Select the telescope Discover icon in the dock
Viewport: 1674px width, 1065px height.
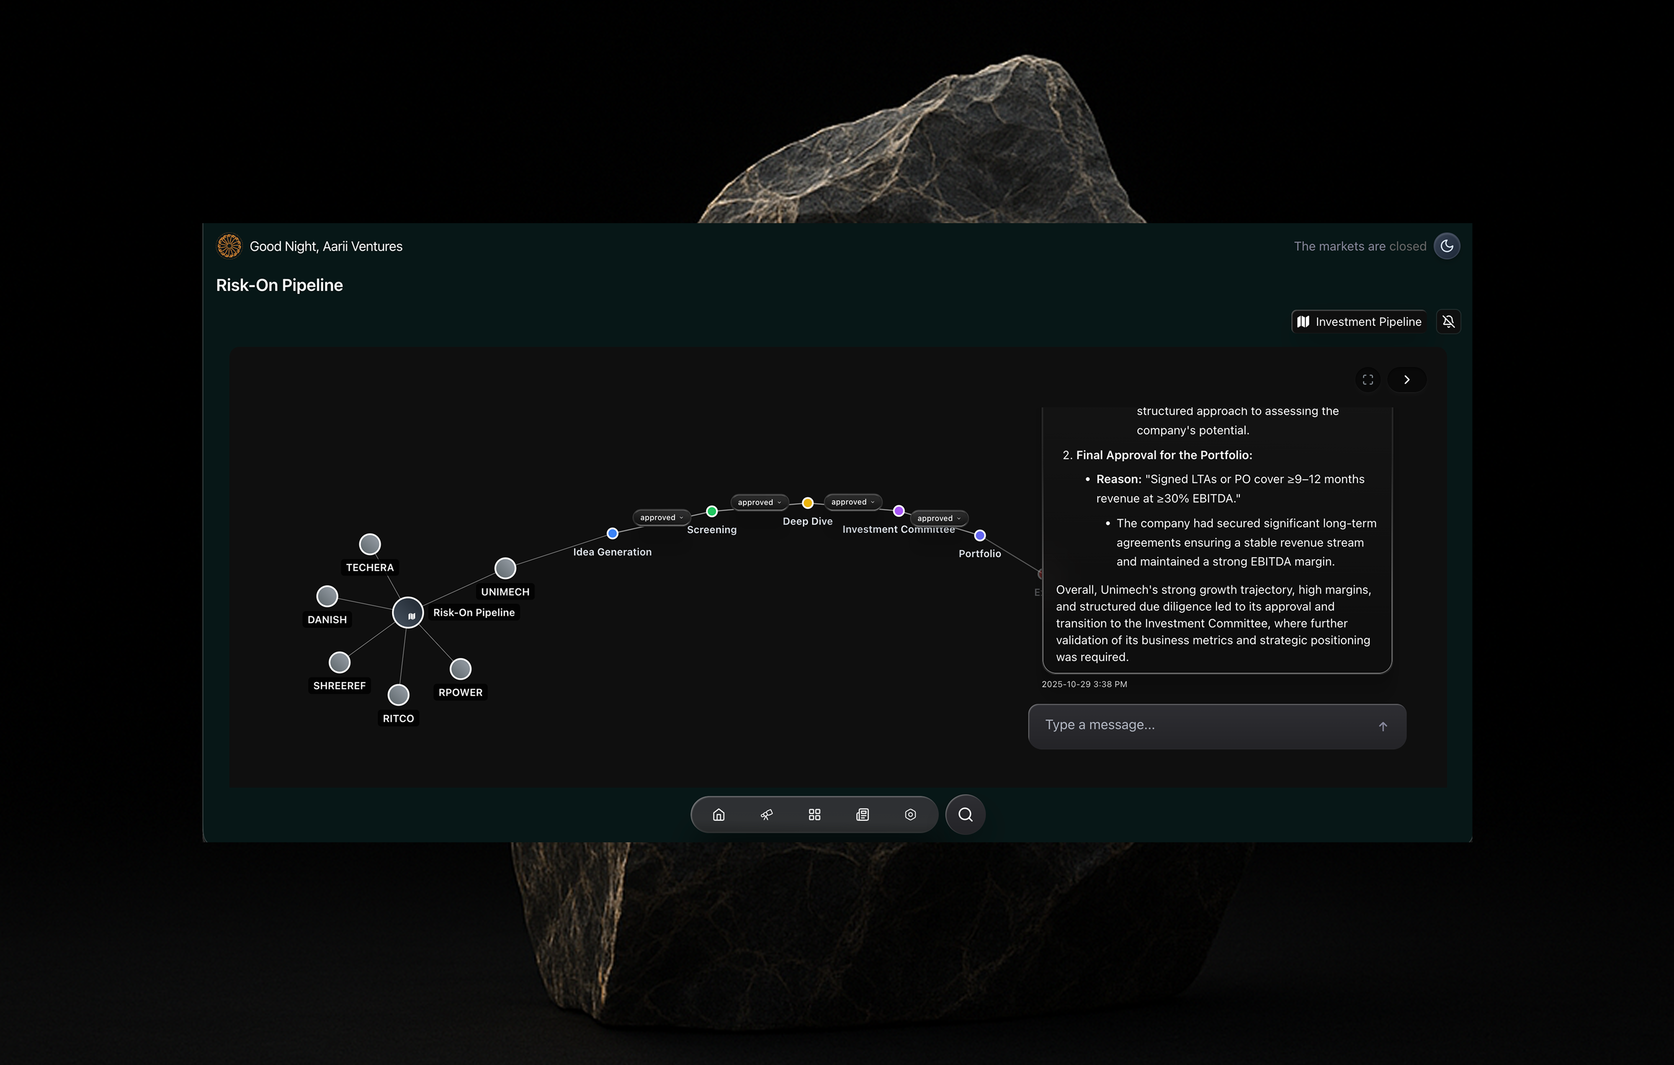click(766, 814)
